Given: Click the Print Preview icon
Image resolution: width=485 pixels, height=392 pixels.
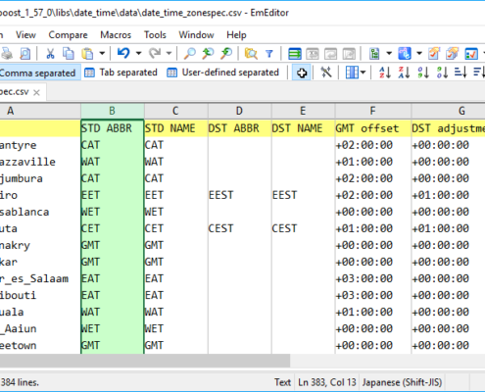Looking at the screenshot, I should (x=24, y=53).
